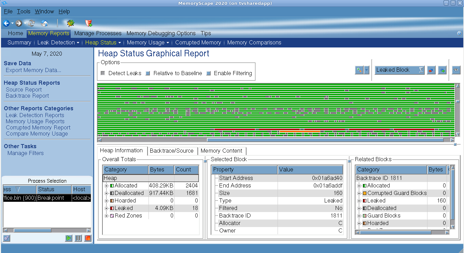Click the green Allocated icon in Overall Totals
Screen dimensions: 464x253
[x=112, y=186]
